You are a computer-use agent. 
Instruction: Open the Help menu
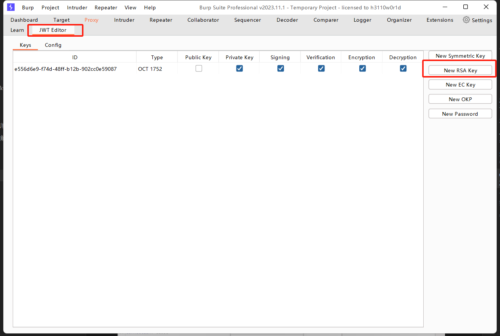[x=150, y=7]
